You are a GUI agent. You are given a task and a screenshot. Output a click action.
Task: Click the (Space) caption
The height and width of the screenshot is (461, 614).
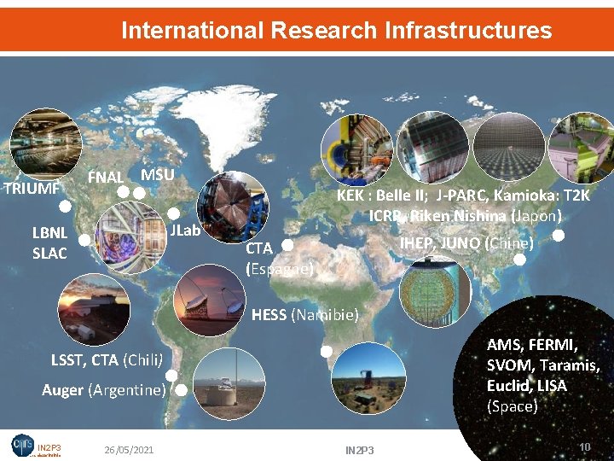(x=513, y=406)
